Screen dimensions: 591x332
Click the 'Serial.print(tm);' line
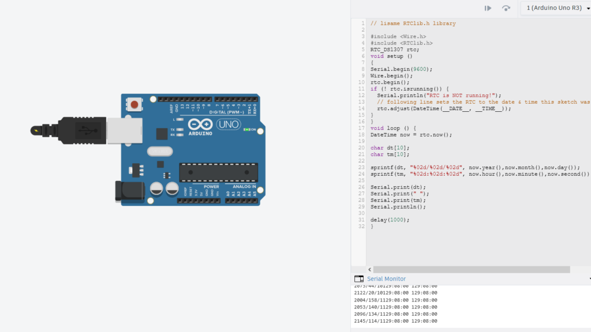point(398,200)
